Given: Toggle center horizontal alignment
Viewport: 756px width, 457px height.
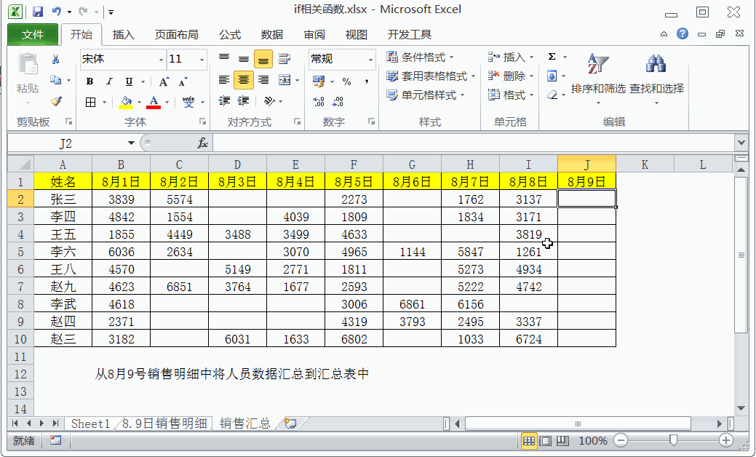Looking at the screenshot, I should (x=244, y=80).
